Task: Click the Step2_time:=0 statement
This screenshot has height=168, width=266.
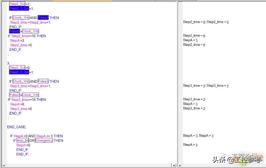Action: pos(21,45)
